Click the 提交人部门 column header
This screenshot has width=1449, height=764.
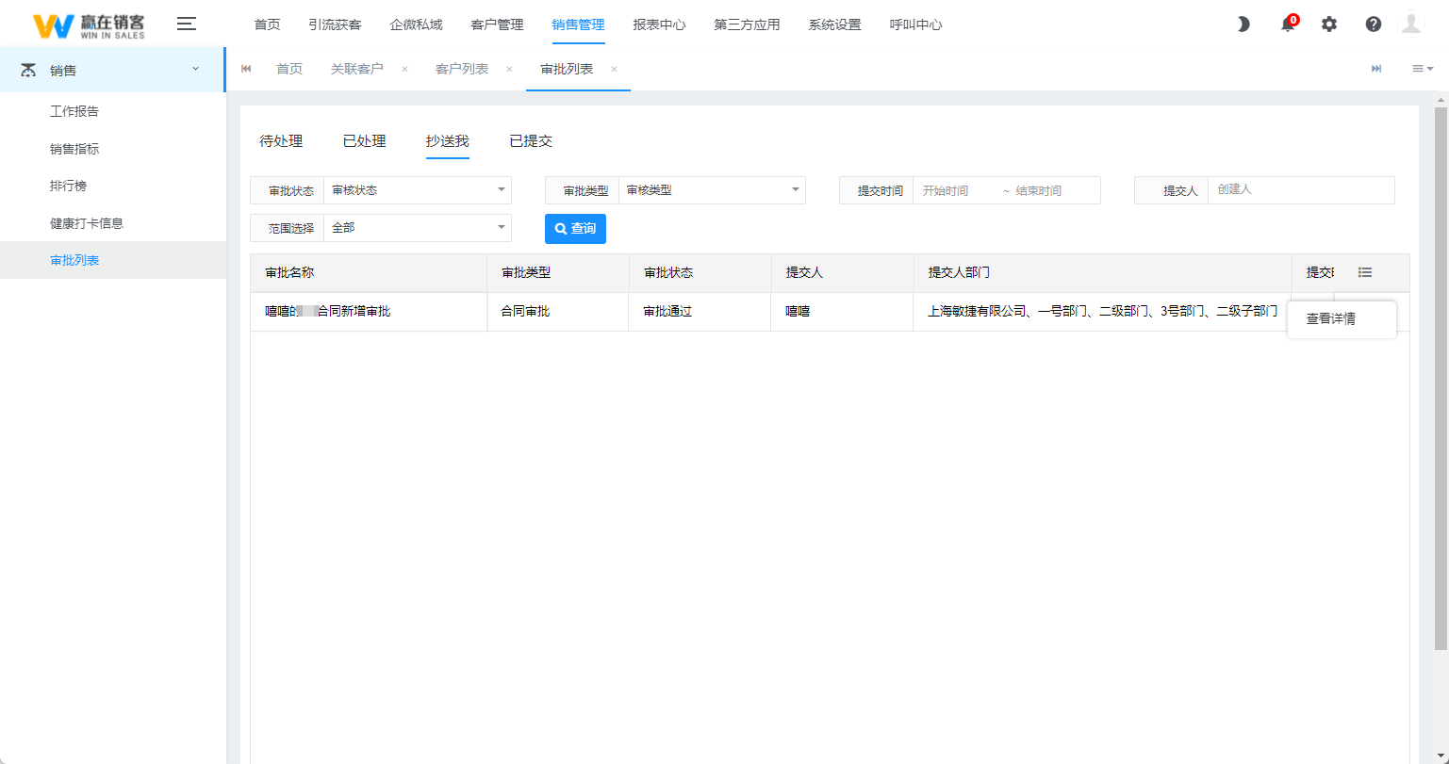pos(1102,273)
